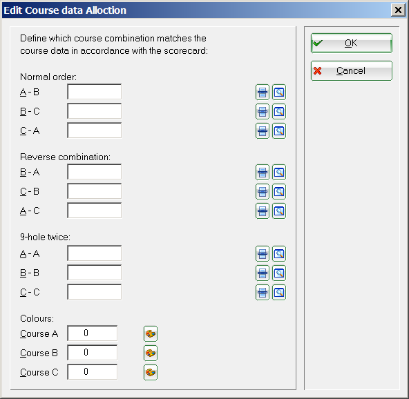Open the search icon for A - C
This screenshot has width=409, height=399.
[x=279, y=211]
